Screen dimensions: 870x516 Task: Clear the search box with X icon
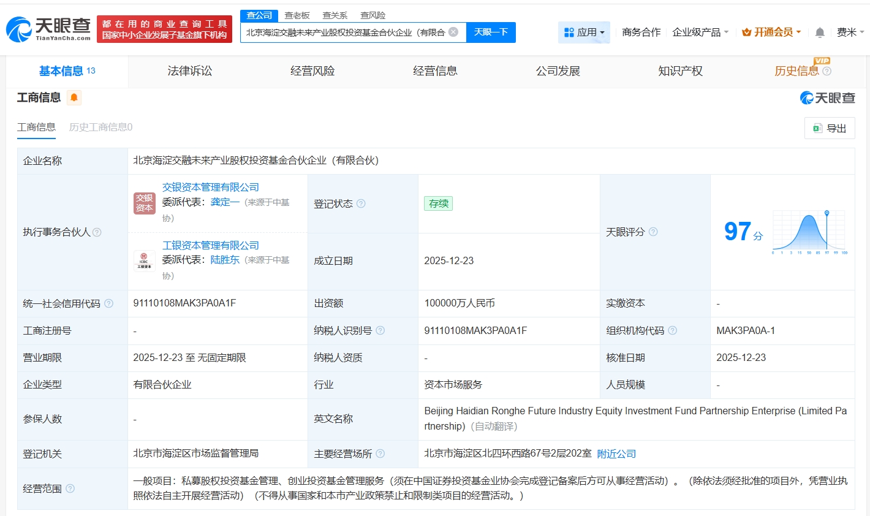click(x=453, y=32)
